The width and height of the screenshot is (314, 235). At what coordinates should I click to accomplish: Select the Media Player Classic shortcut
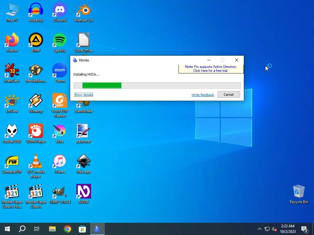pyautogui.click(x=36, y=196)
